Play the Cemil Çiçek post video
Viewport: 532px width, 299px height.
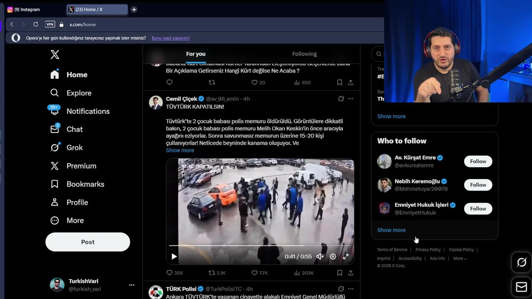(x=174, y=257)
